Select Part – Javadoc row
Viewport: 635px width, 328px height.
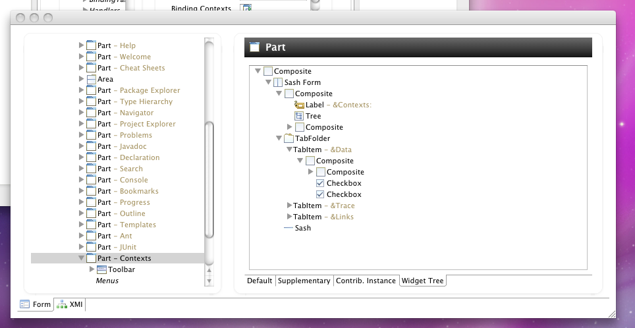[118, 146]
